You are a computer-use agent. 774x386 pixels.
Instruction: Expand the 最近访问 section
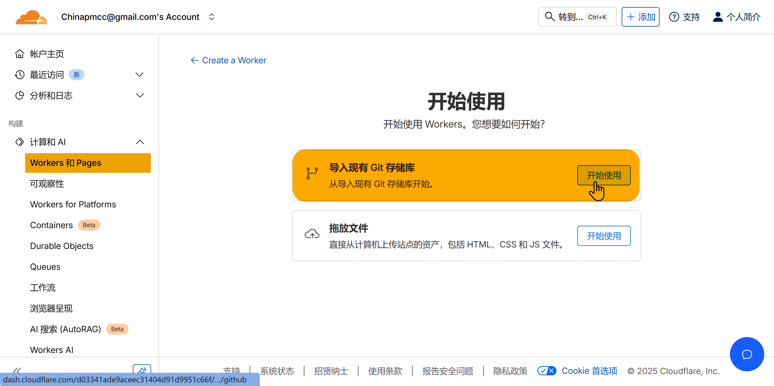(x=140, y=75)
